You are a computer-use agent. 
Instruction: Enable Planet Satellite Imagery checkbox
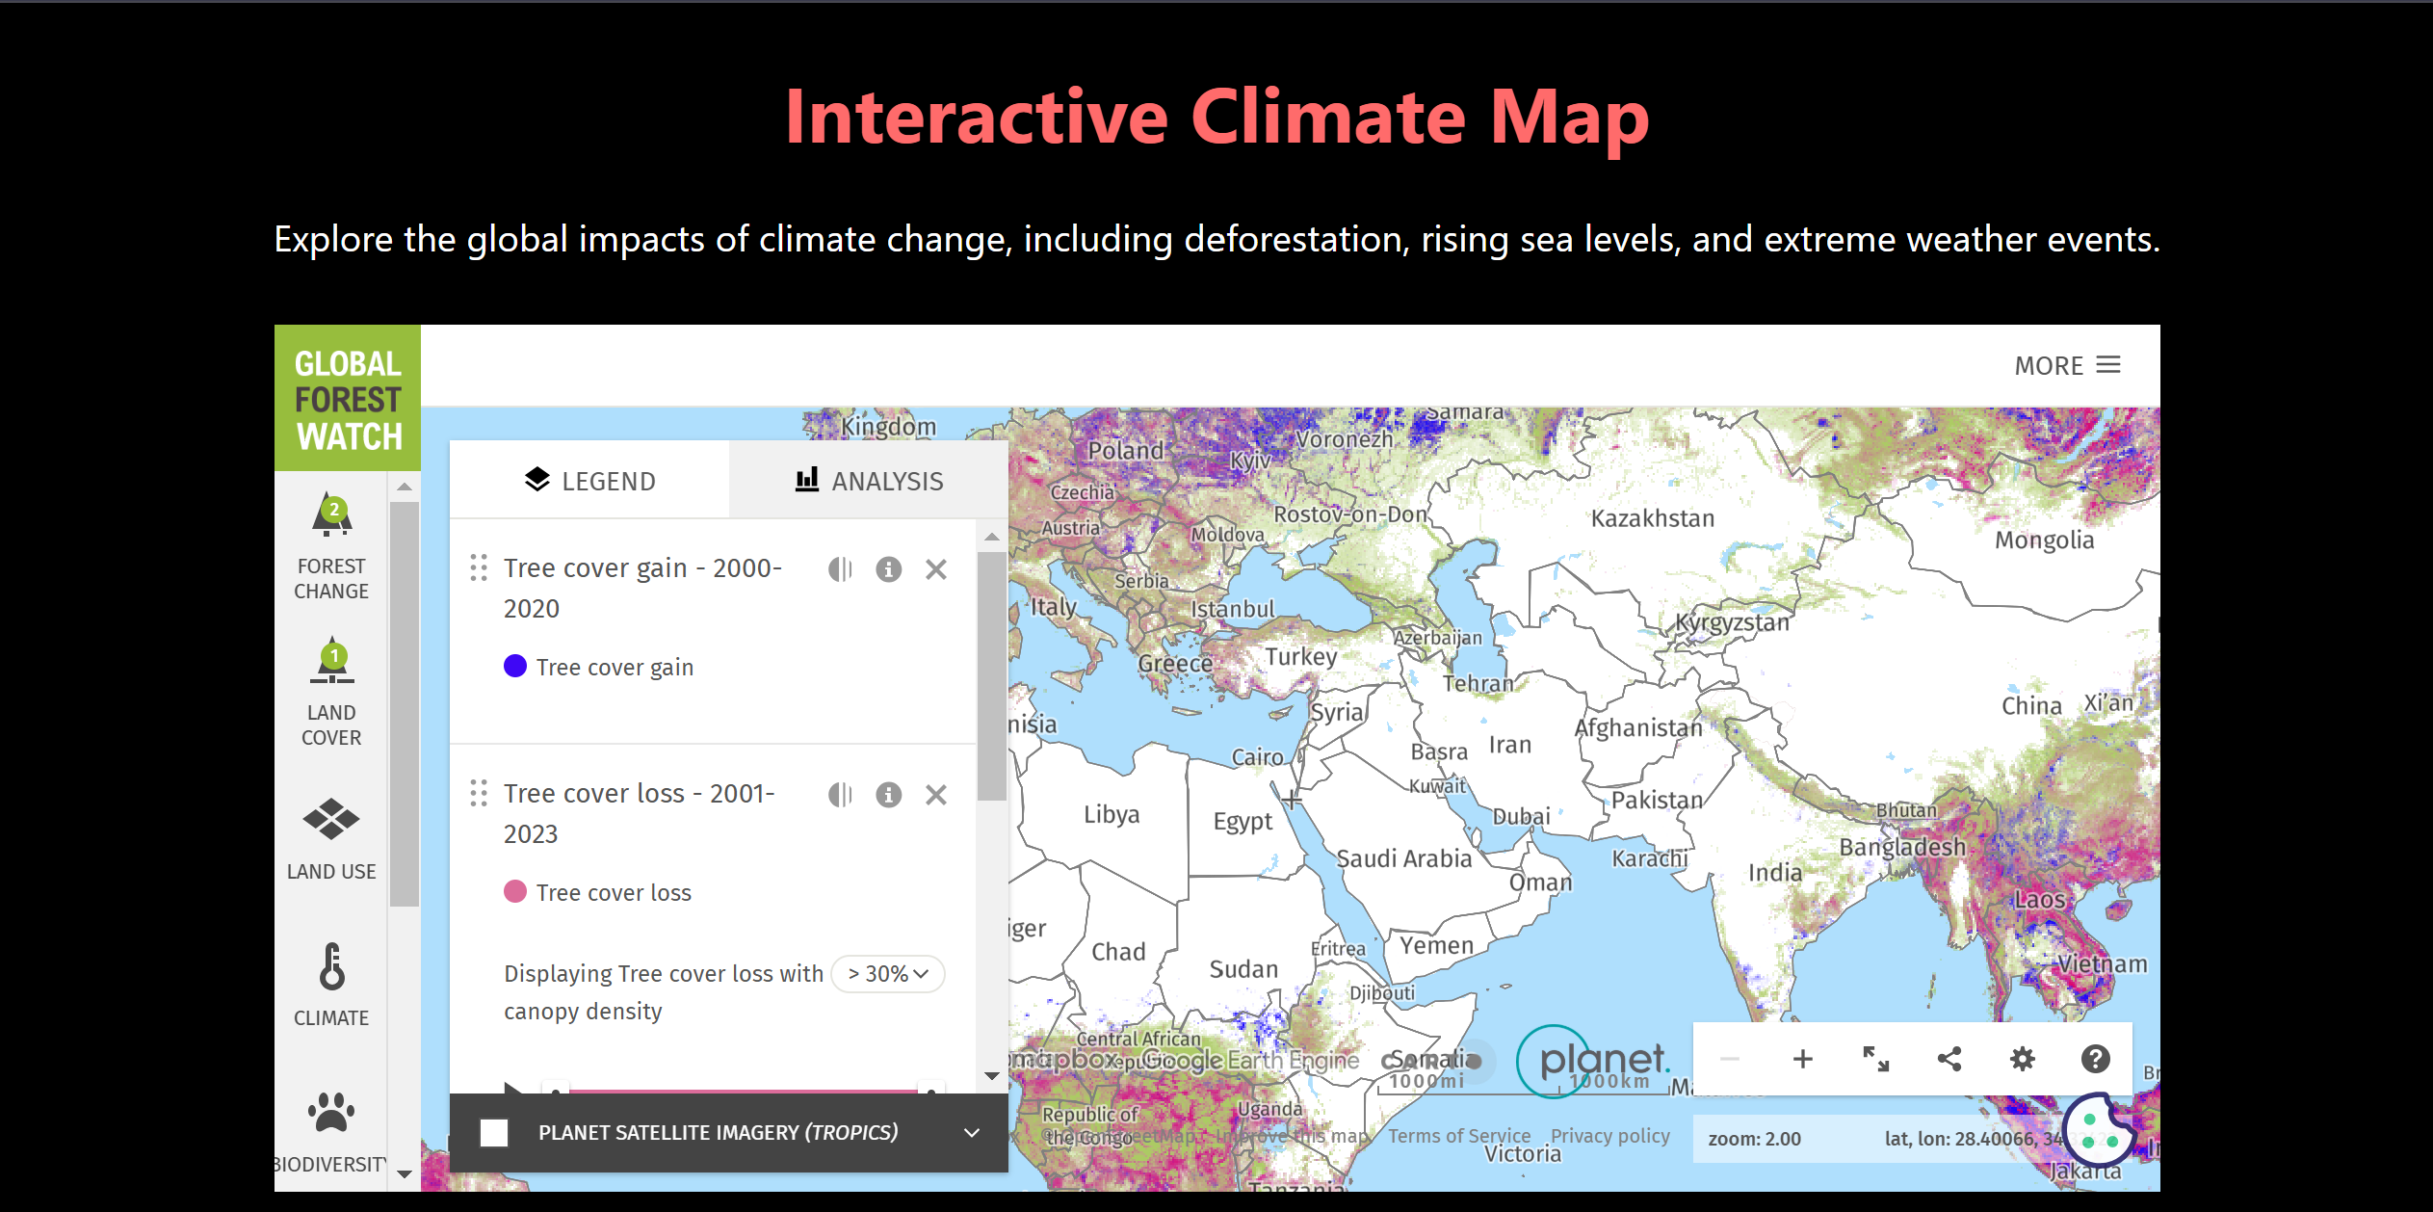click(494, 1133)
